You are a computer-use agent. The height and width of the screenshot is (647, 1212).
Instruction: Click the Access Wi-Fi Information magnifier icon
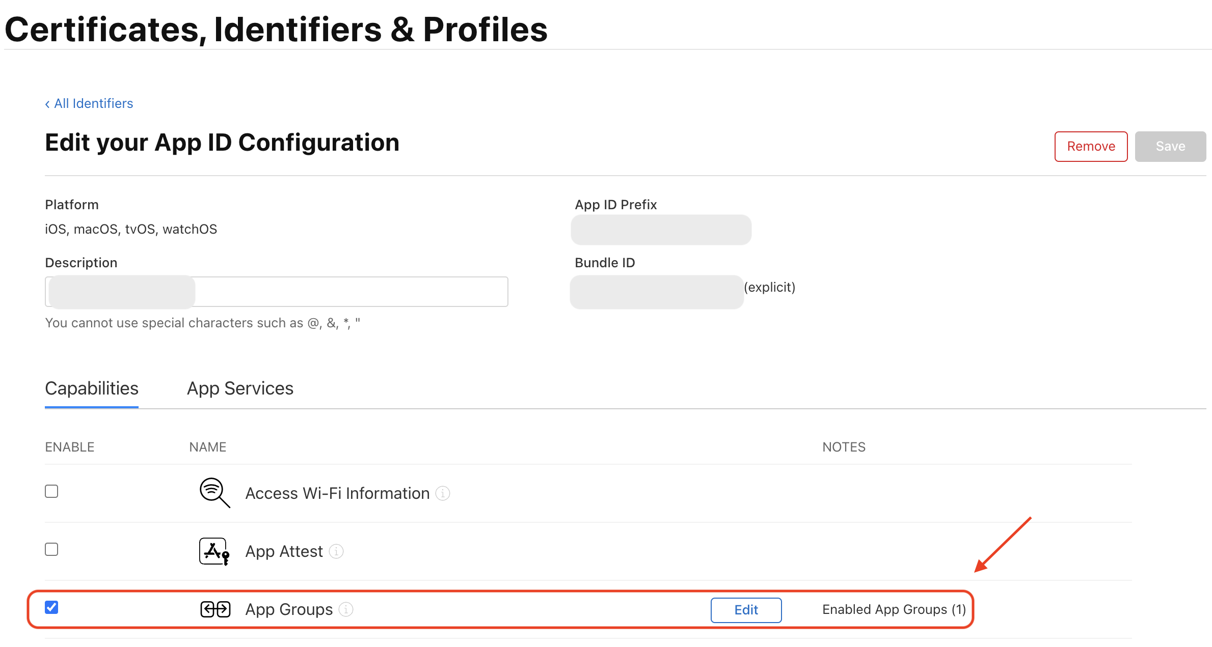pos(214,492)
